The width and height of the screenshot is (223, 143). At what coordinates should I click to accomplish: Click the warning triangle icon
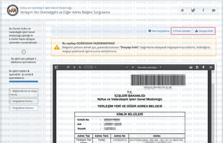click(x=57, y=47)
